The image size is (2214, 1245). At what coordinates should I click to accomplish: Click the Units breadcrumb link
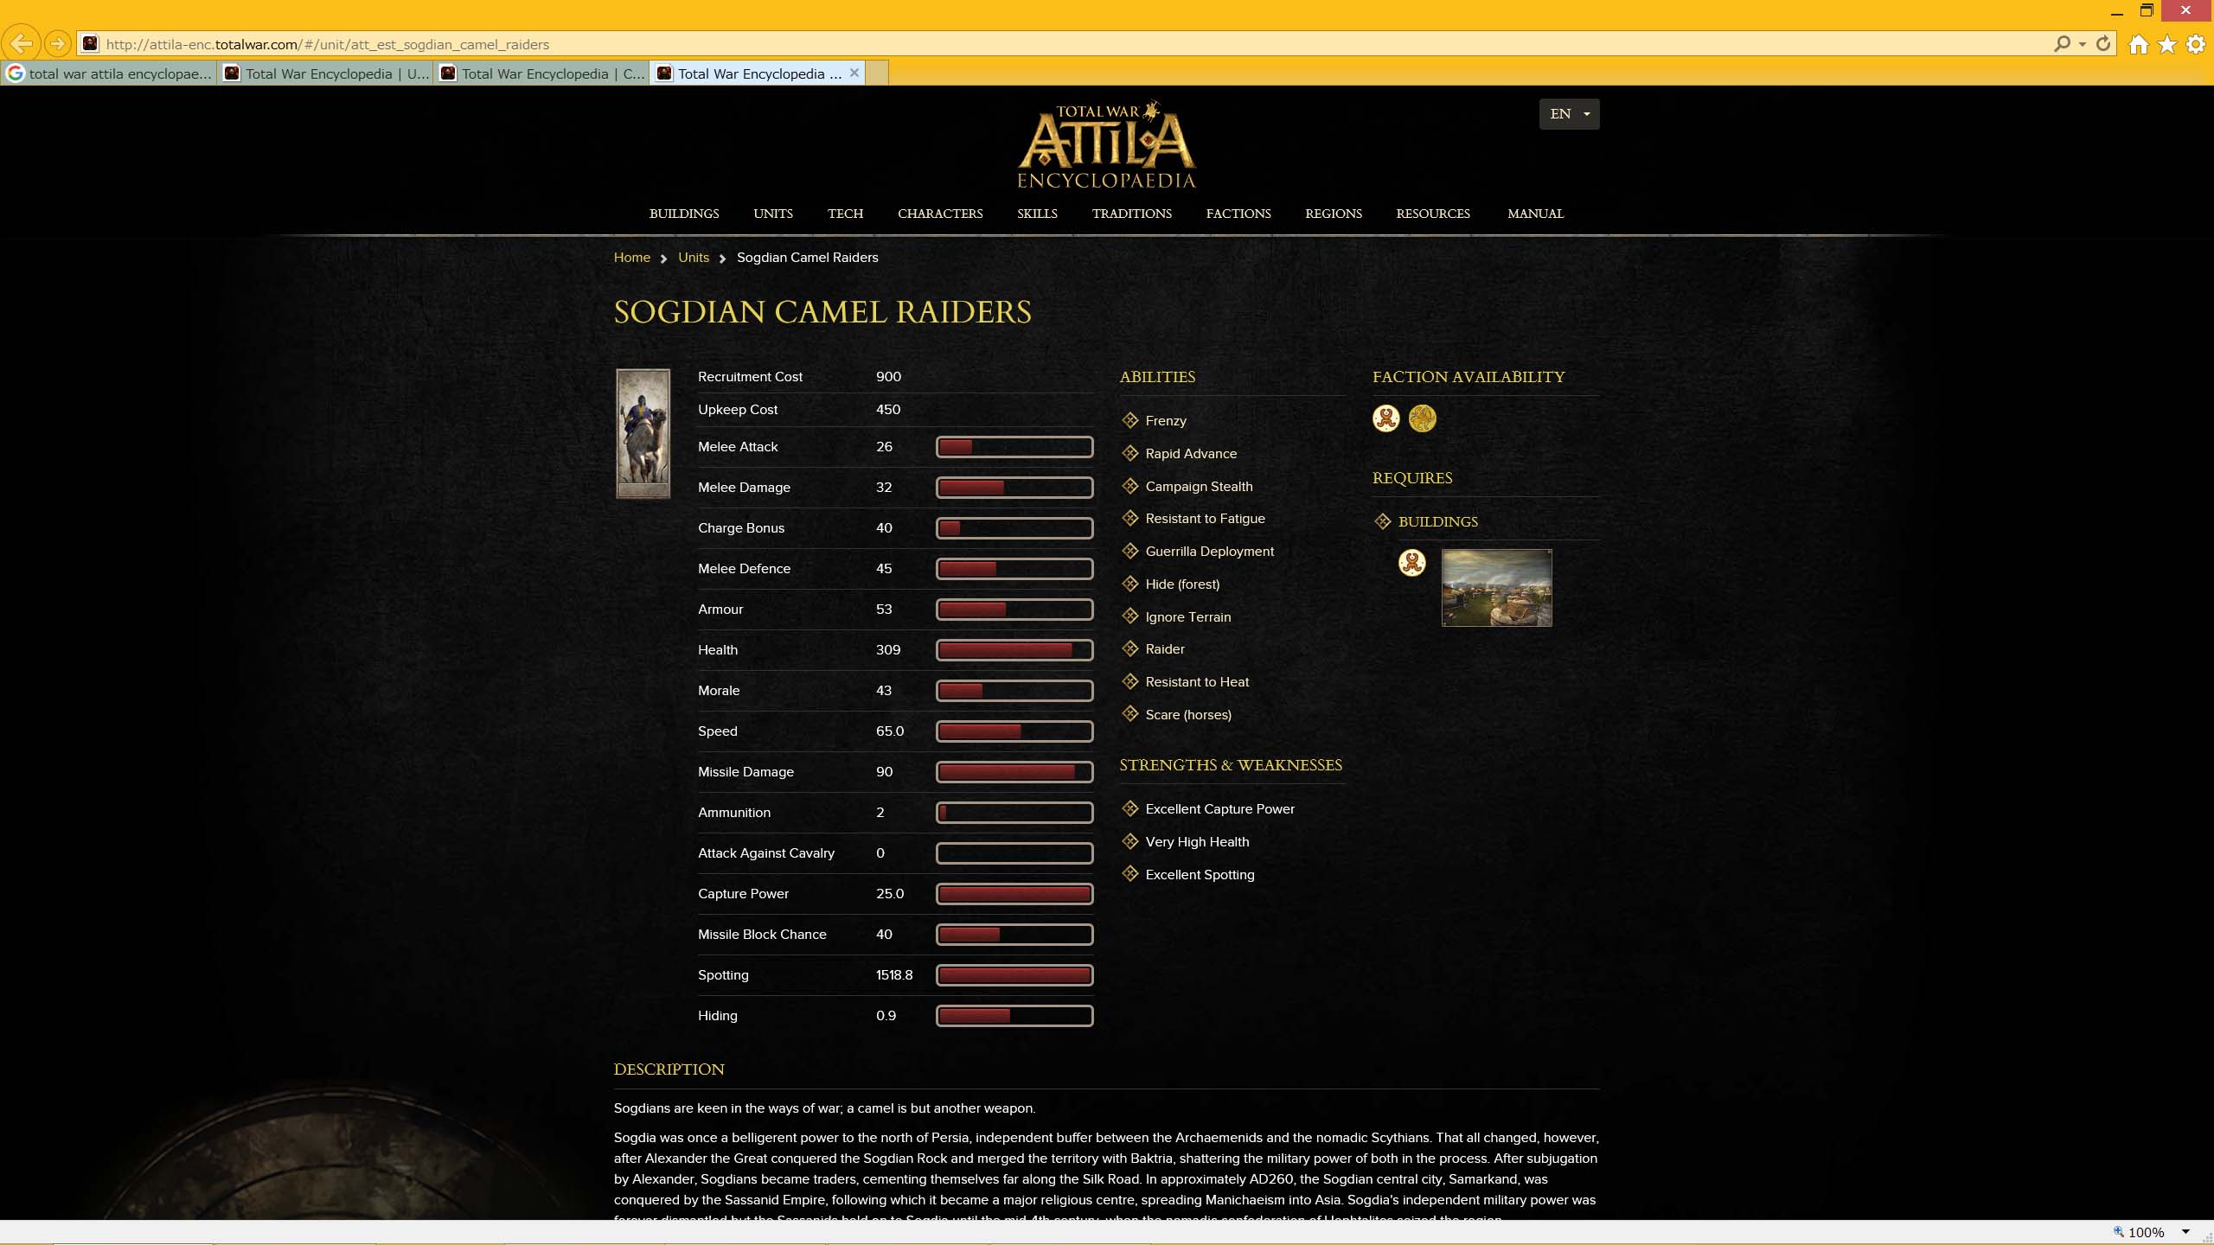694,258
